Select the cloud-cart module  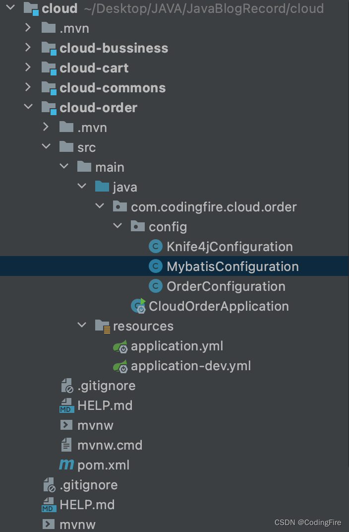94,68
